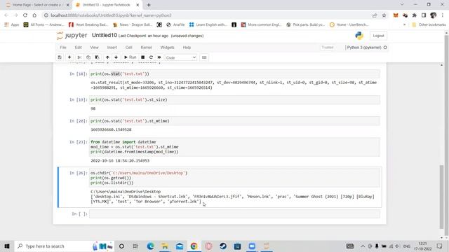The height and width of the screenshot is (252, 449).
Task: Open the Task View taskbar icon
Action: tap(135, 246)
